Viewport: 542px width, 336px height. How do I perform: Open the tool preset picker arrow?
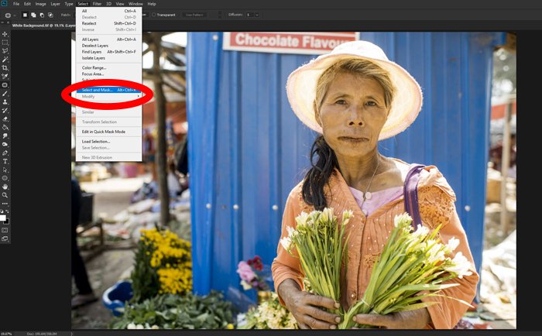(15, 15)
